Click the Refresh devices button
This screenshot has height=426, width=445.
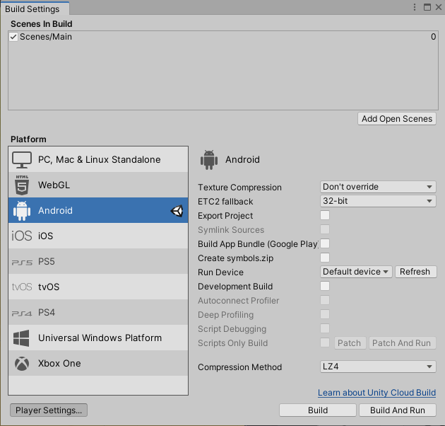[415, 272]
